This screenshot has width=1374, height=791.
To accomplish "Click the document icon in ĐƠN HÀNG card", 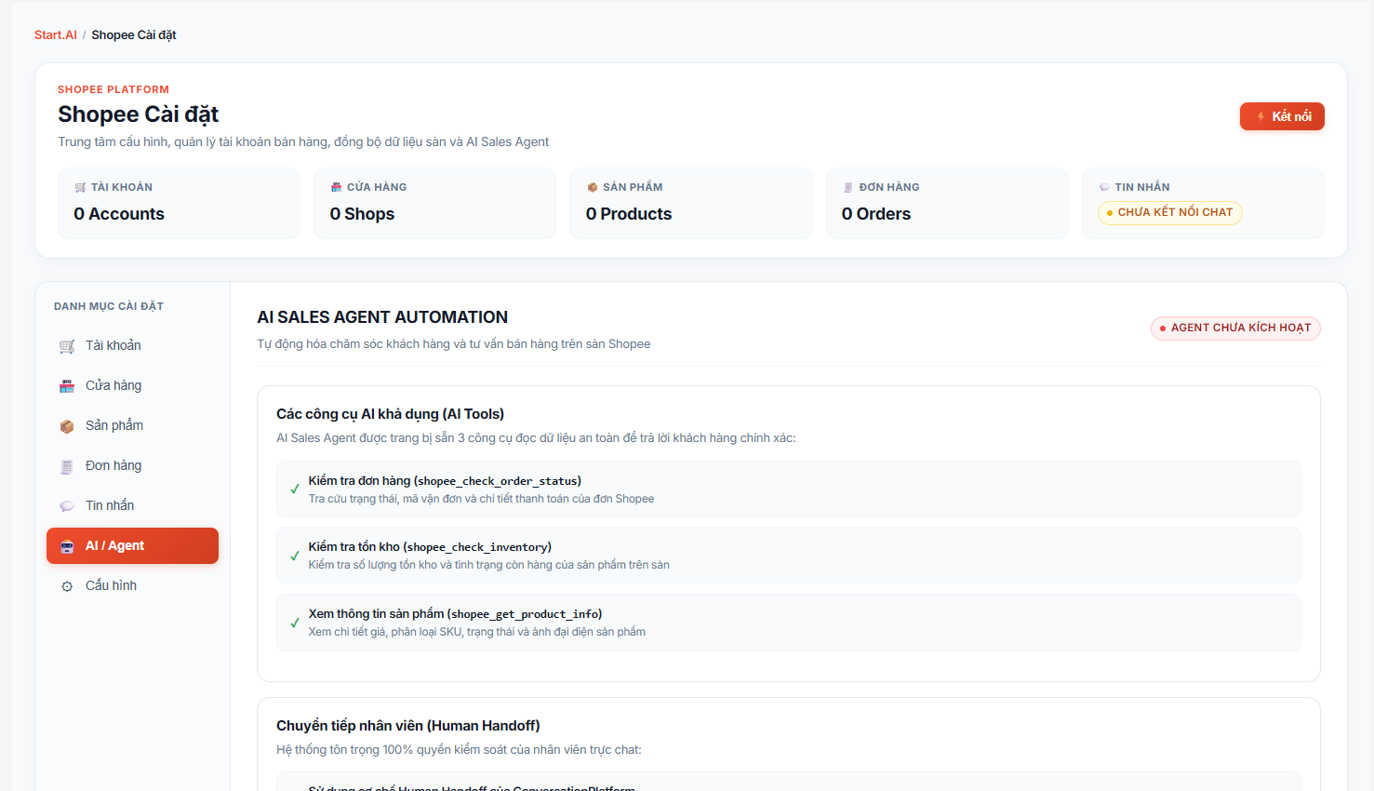I will click(x=848, y=187).
